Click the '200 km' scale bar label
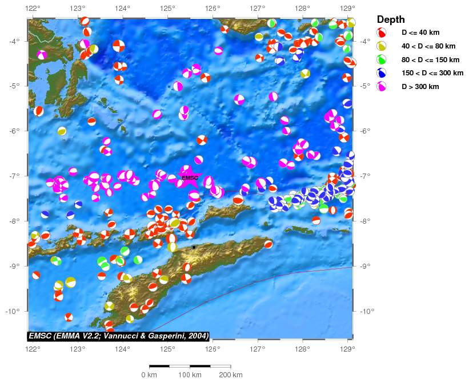This screenshot has width=469, height=383. [230, 375]
